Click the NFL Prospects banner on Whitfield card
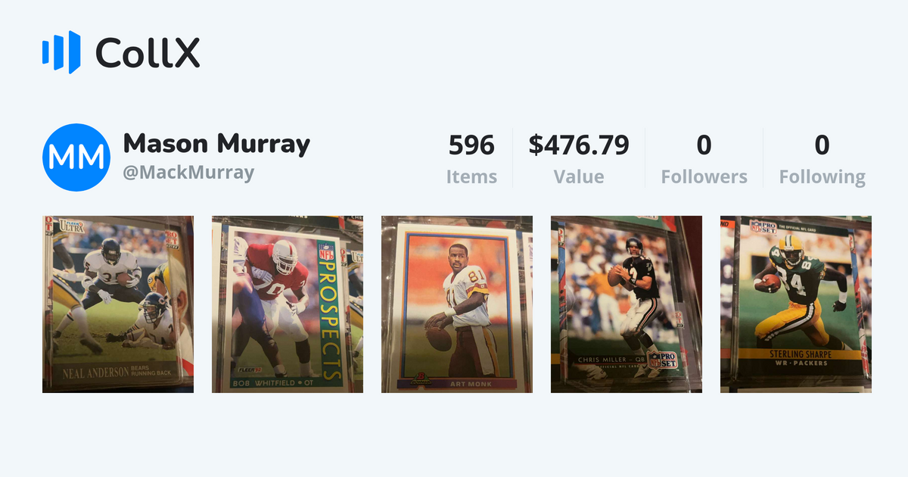 [x=328, y=311]
